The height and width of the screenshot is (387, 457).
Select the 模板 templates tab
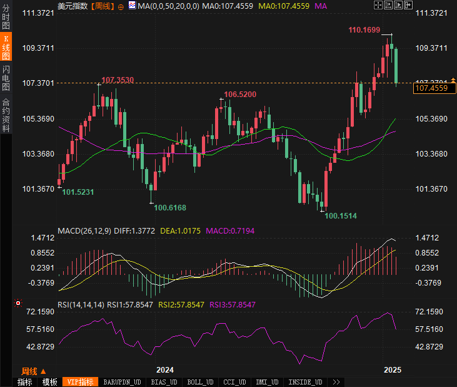click(x=50, y=382)
